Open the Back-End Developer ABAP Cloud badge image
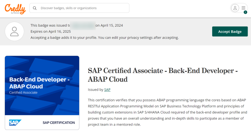251x134 pixels. [42, 93]
